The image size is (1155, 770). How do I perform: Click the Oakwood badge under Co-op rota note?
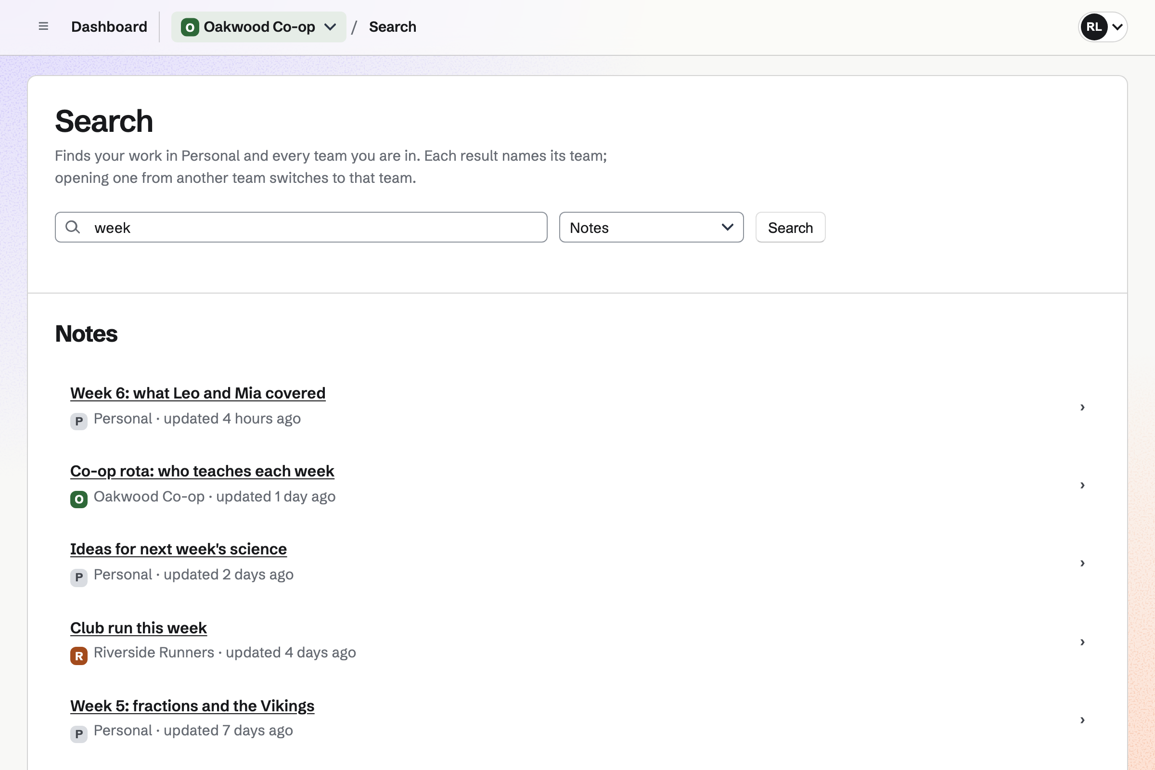coord(78,500)
